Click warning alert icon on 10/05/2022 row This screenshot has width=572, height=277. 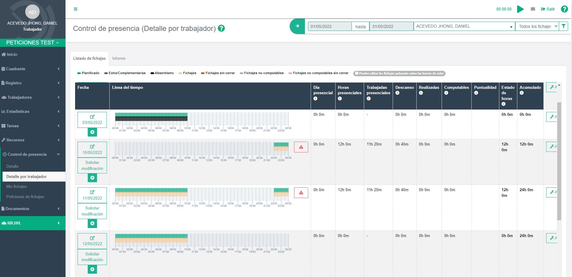point(301,147)
